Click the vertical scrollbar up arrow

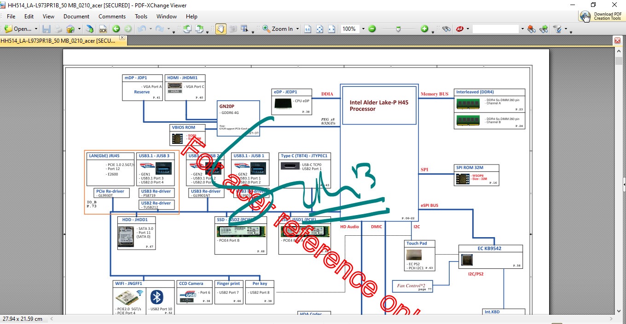[x=619, y=52]
